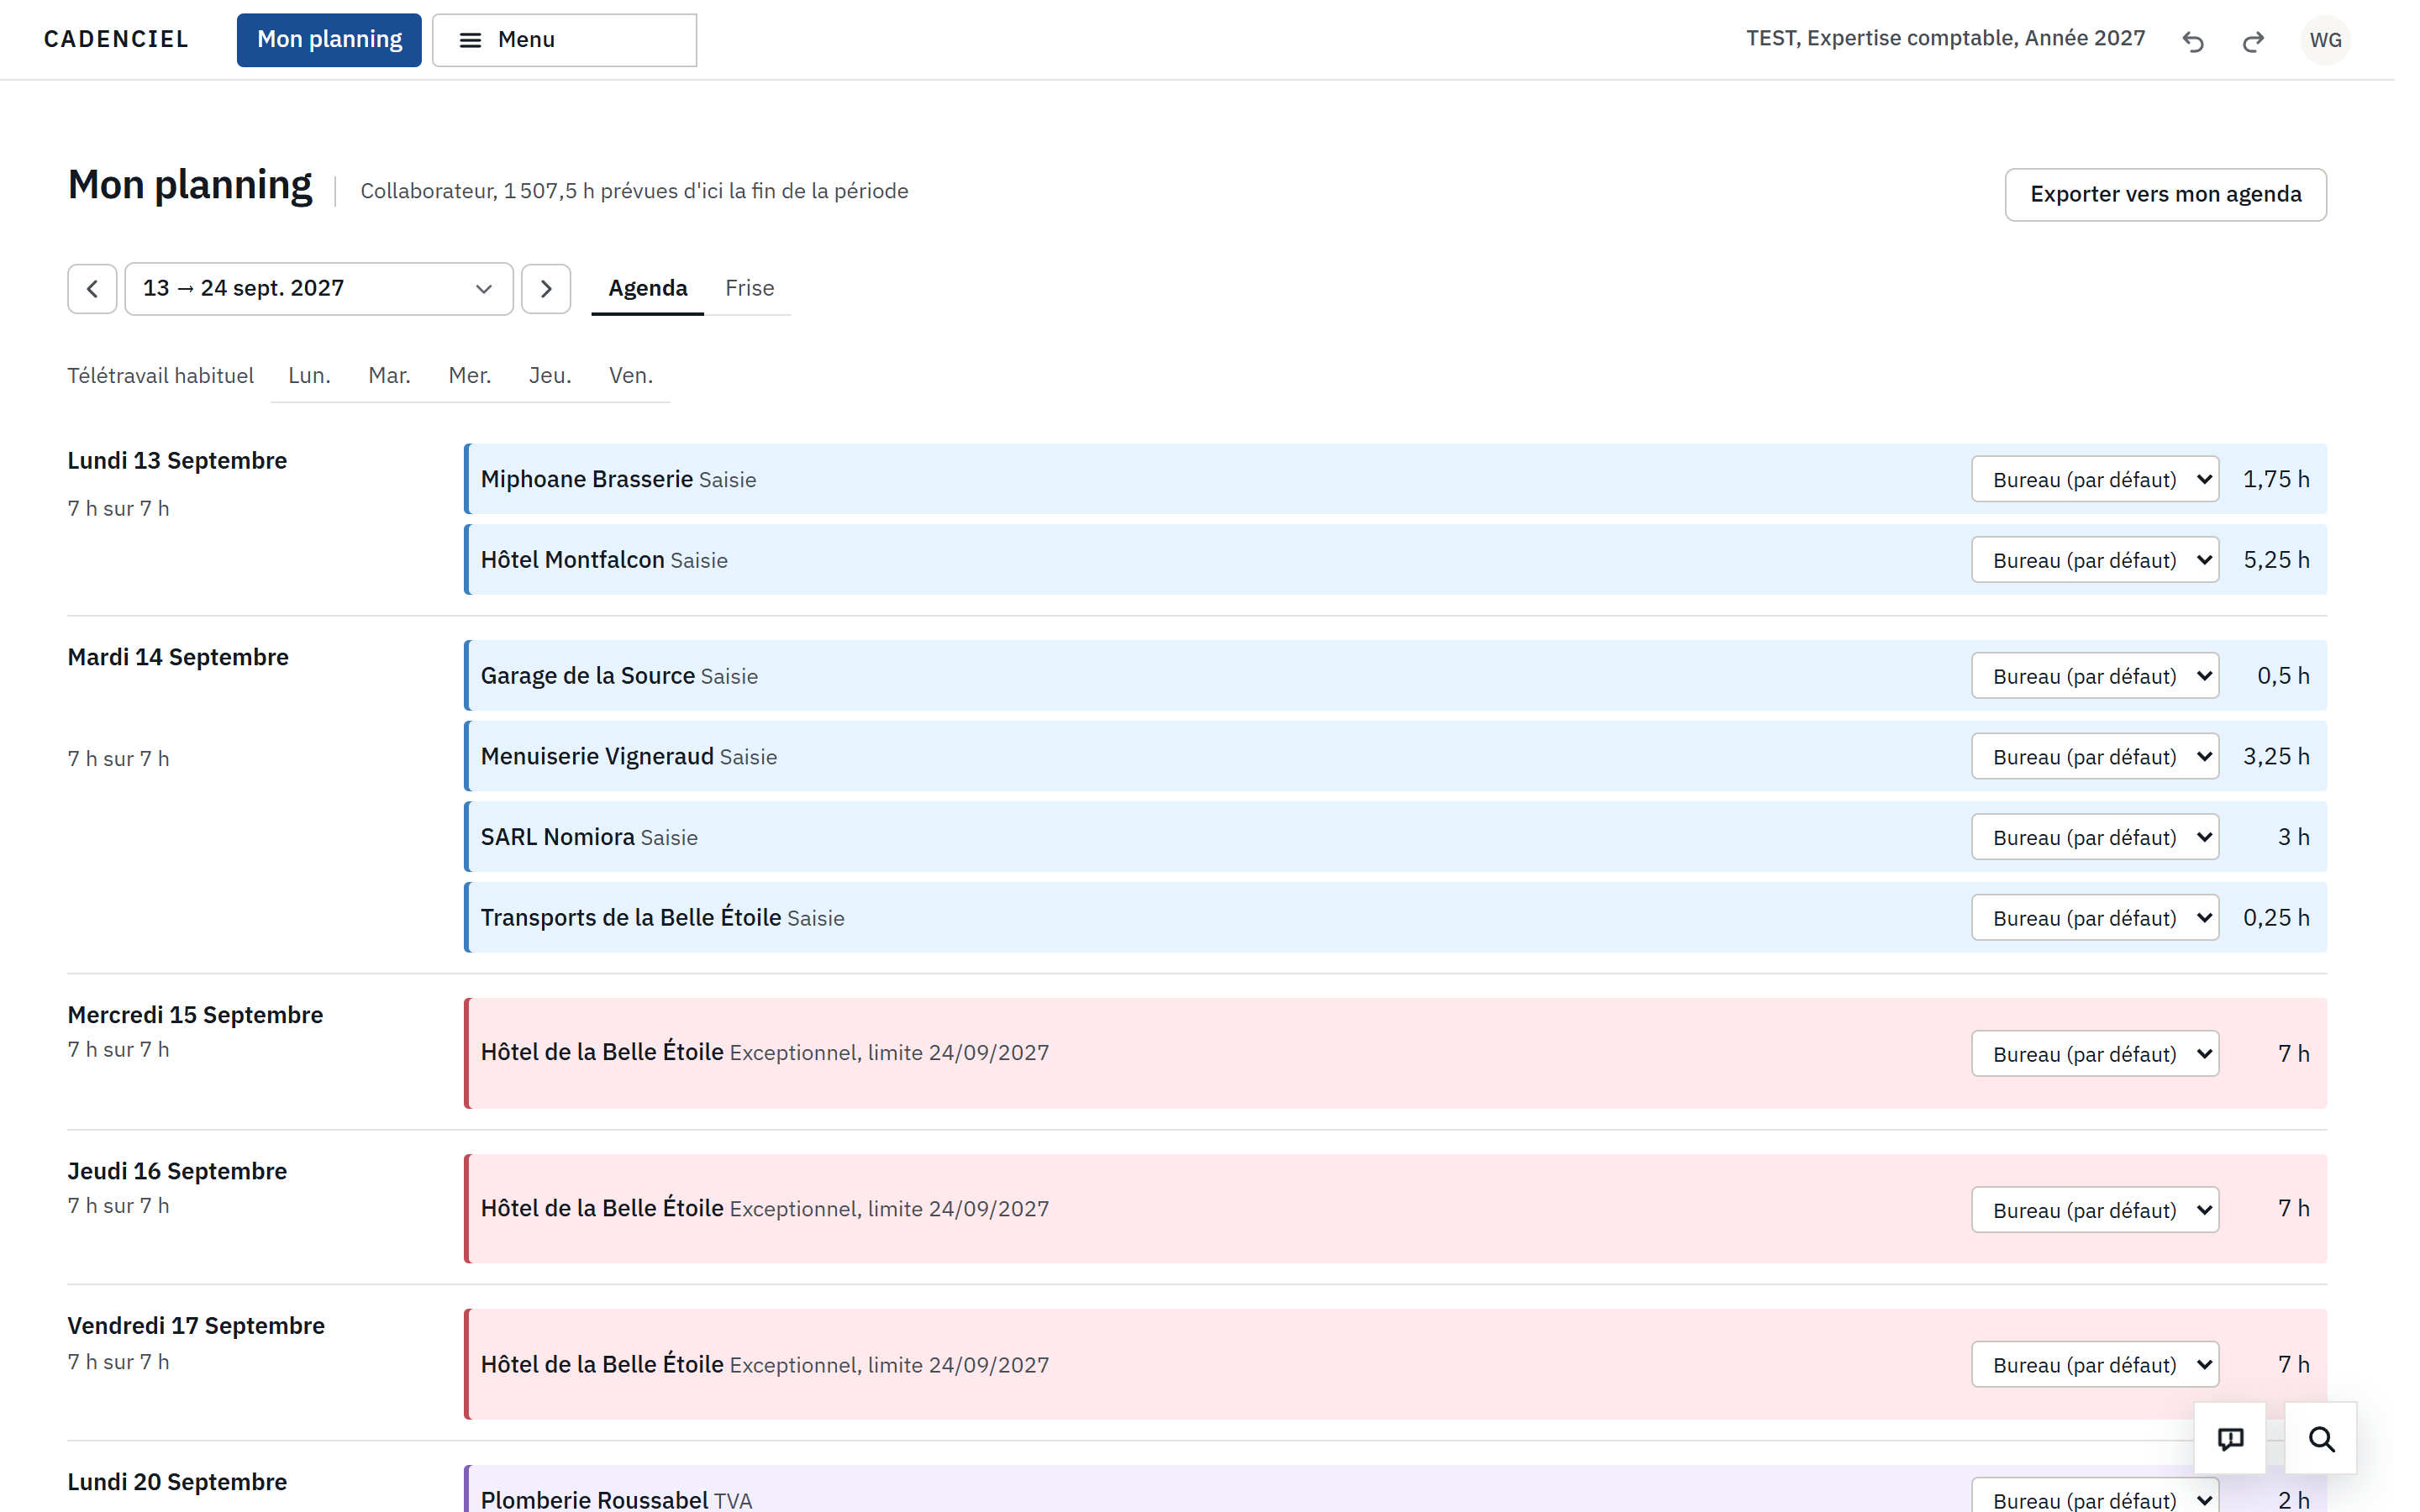Select Transports de la Belle Étoile task
2420x1512 pixels.
[1395, 918]
